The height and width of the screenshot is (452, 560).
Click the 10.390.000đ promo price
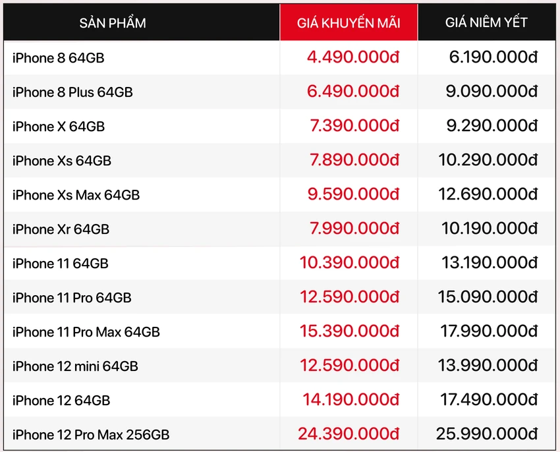[x=350, y=263]
